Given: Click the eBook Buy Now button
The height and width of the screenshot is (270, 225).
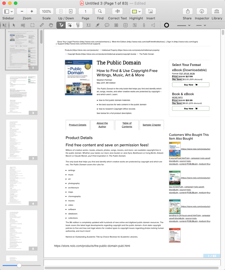Looking at the screenshot, I should point(191,85).
